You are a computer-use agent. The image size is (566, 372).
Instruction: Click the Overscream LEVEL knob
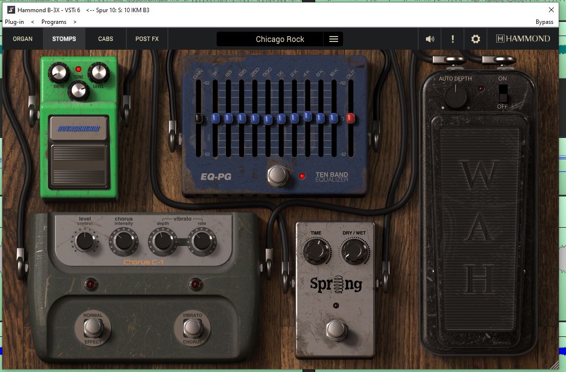[98, 73]
